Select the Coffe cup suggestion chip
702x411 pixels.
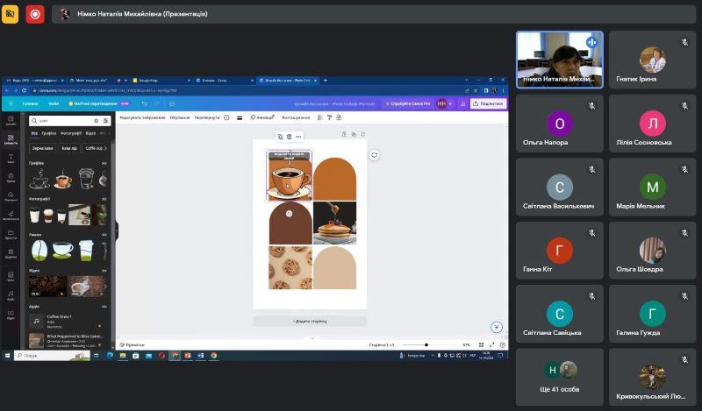[x=95, y=148]
